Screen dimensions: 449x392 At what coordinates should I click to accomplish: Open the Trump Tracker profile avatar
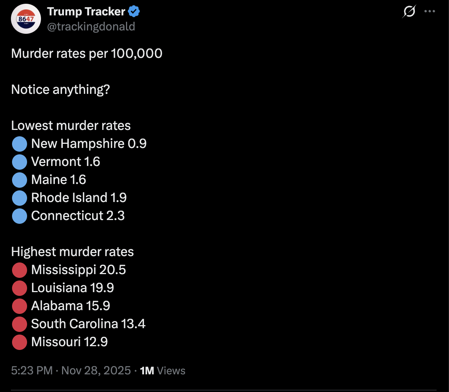pyautogui.click(x=26, y=19)
